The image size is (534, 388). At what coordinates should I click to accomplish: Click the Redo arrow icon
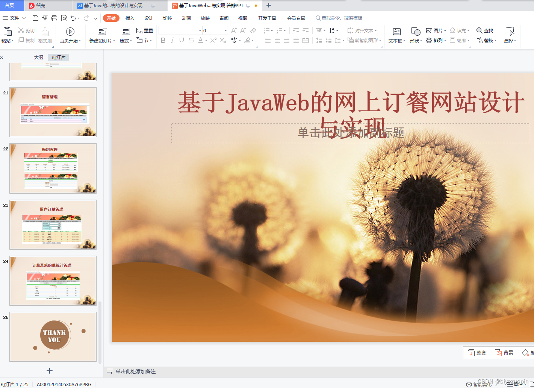coord(86,18)
